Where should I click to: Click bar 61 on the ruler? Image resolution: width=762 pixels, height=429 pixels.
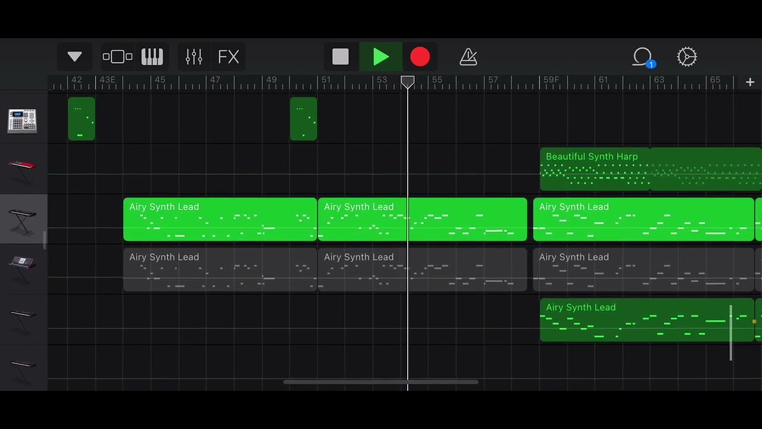coord(603,80)
